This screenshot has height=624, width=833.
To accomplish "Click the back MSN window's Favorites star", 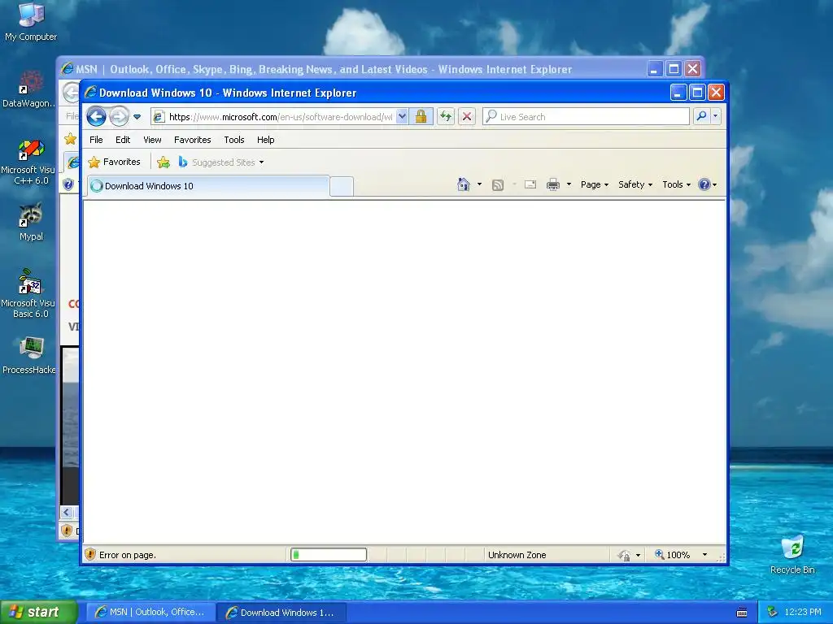I will (x=70, y=139).
